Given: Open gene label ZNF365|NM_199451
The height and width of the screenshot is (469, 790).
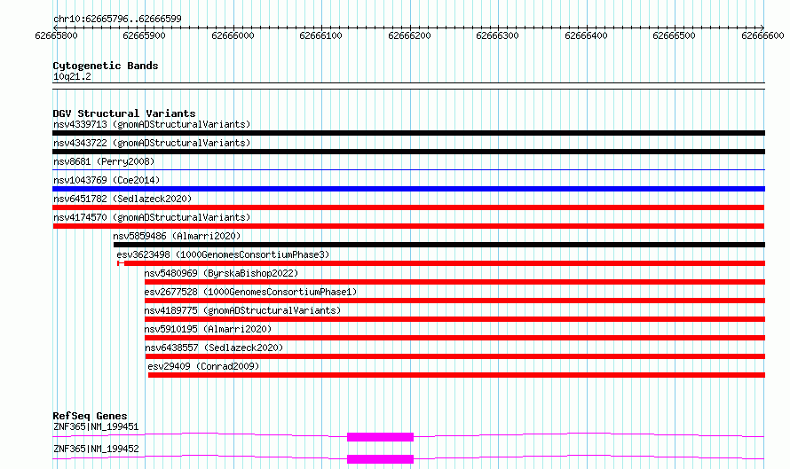Looking at the screenshot, I should 96,426.
